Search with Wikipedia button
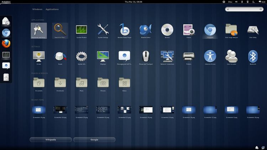 click(51, 140)
